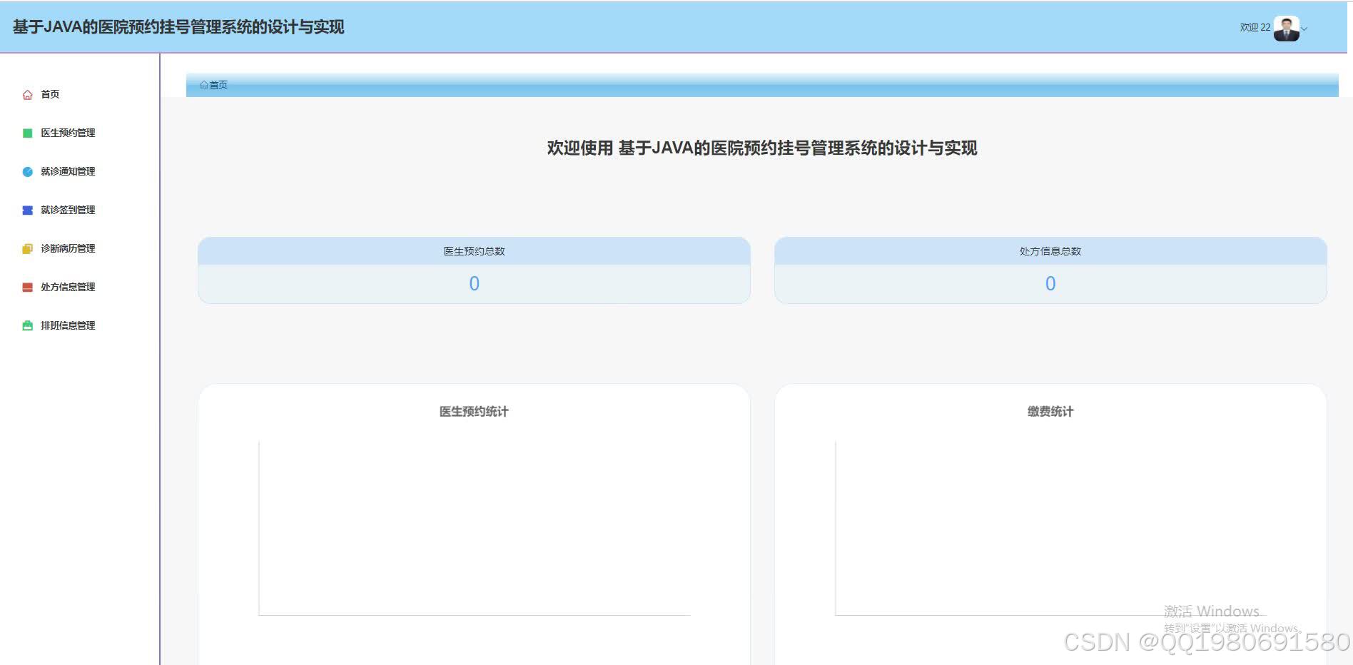Click the home icon in the breadcrumb bar
1353x665 pixels.
coord(203,85)
